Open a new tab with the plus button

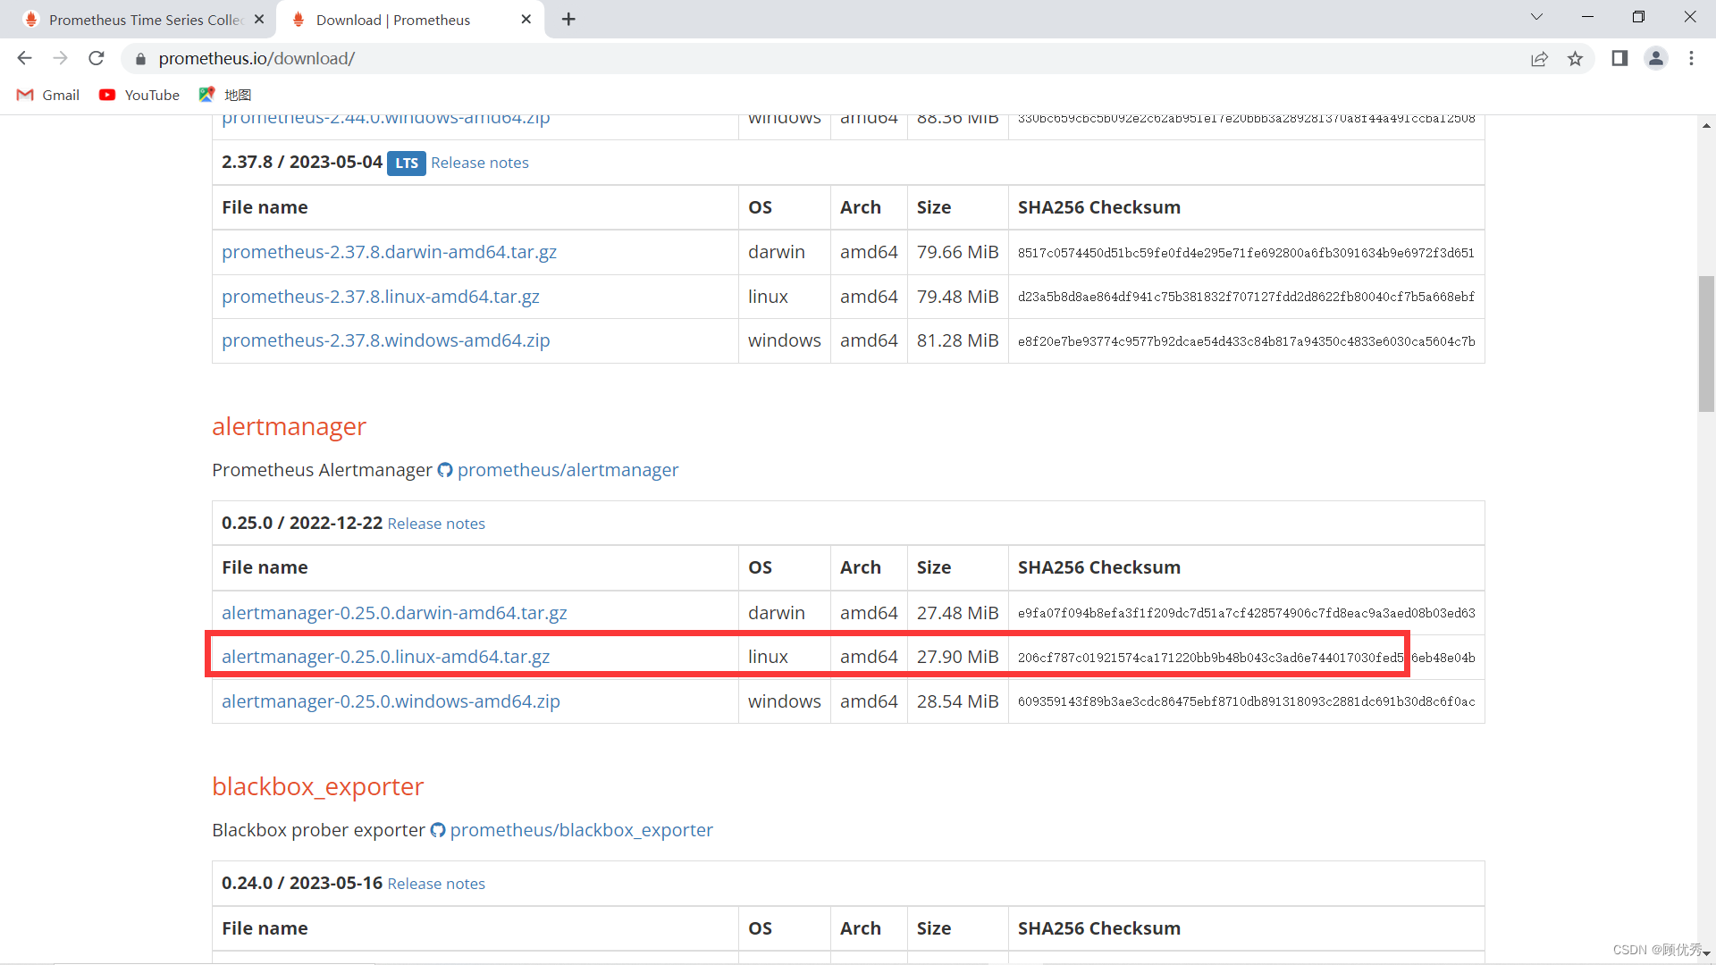568,19
